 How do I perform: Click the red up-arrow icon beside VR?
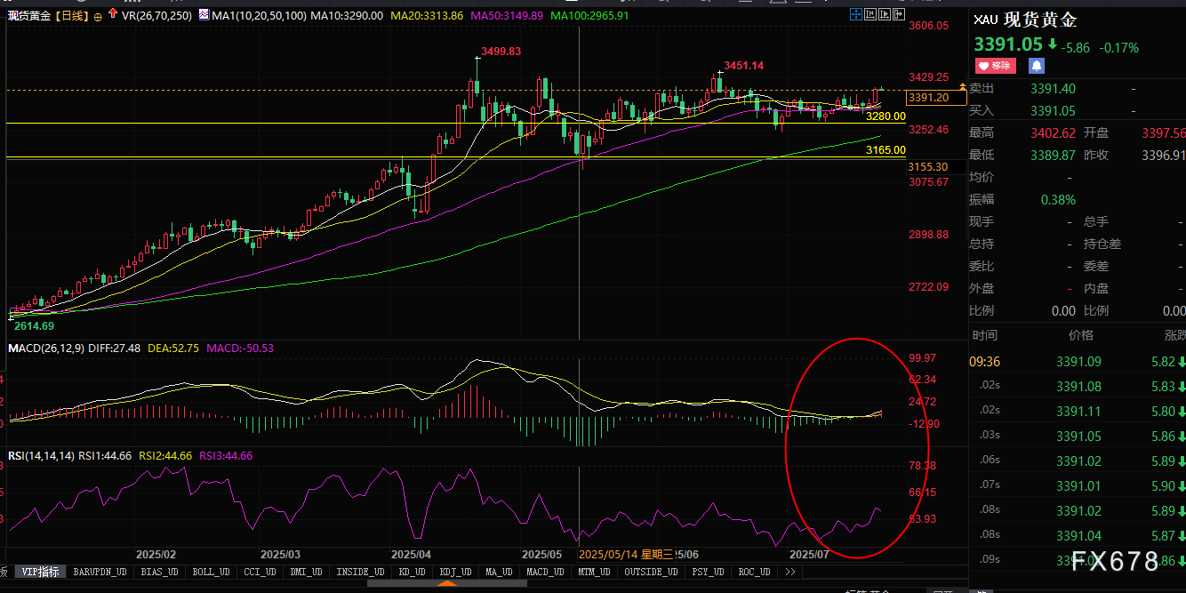[x=112, y=15]
